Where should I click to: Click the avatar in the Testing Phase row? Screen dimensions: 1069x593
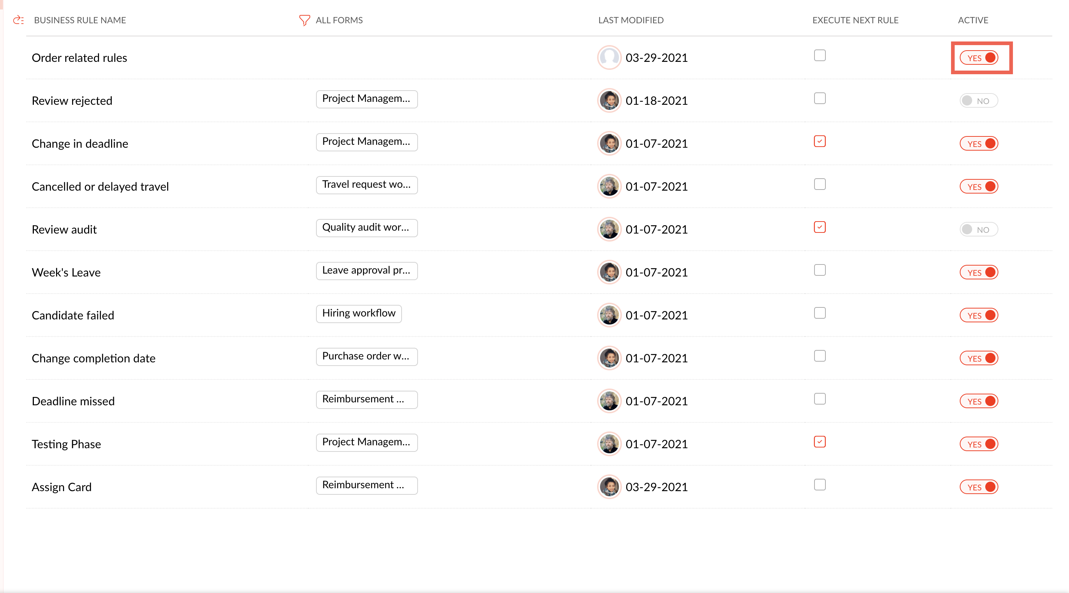coord(609,444)
